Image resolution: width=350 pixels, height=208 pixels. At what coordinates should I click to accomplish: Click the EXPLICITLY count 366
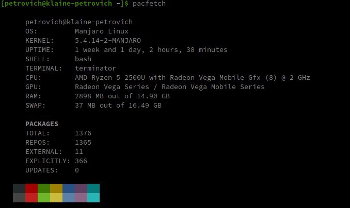[x=81, y=161]
